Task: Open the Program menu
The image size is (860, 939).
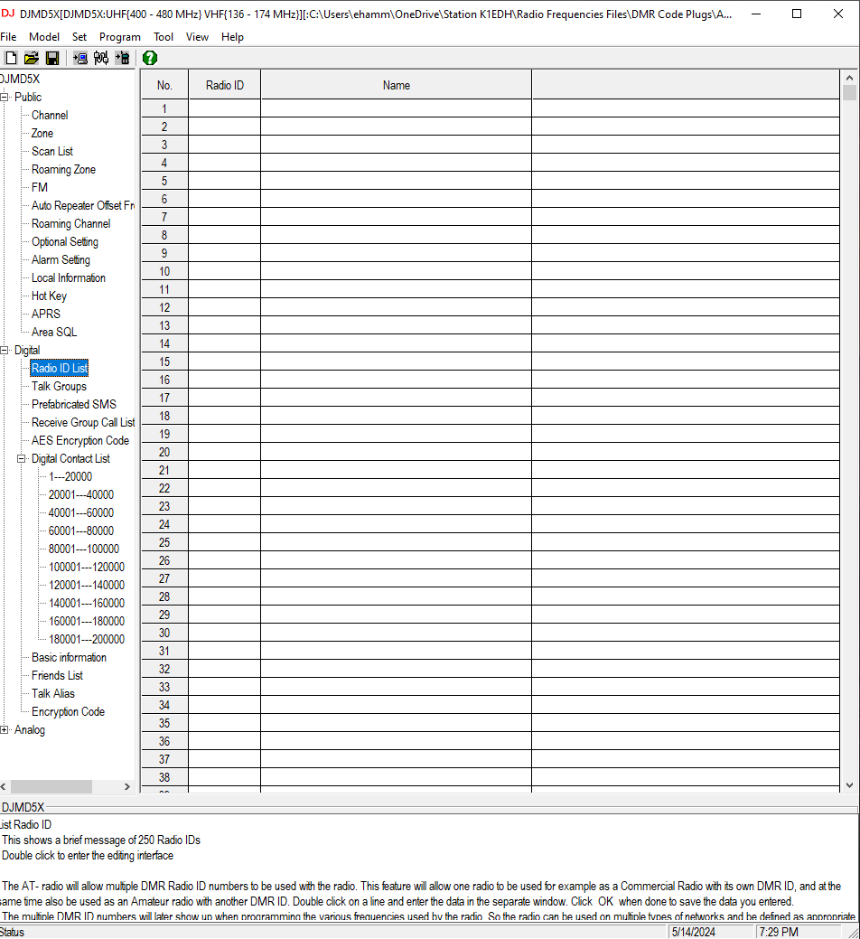Action: tap(119, 37)
